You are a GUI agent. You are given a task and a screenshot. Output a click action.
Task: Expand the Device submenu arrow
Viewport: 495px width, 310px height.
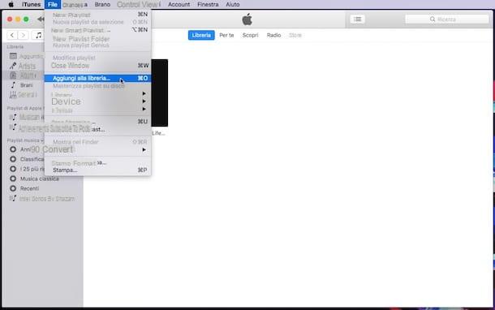[144, 101]
